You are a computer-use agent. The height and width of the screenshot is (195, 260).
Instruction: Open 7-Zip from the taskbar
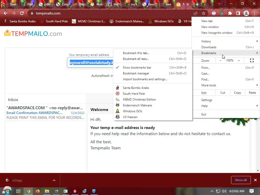click(x=56, y=191)
